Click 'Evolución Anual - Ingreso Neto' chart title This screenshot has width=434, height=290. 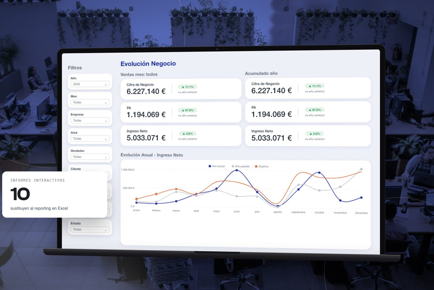coord(152,155)
